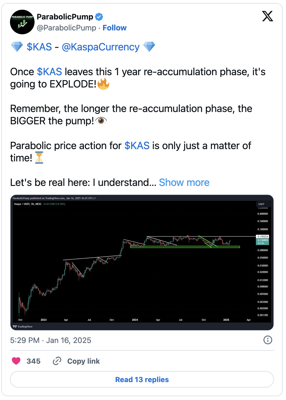Screen dimensions: 286x400
Task: Follow the ParabolicPump account
Action: 114,28
